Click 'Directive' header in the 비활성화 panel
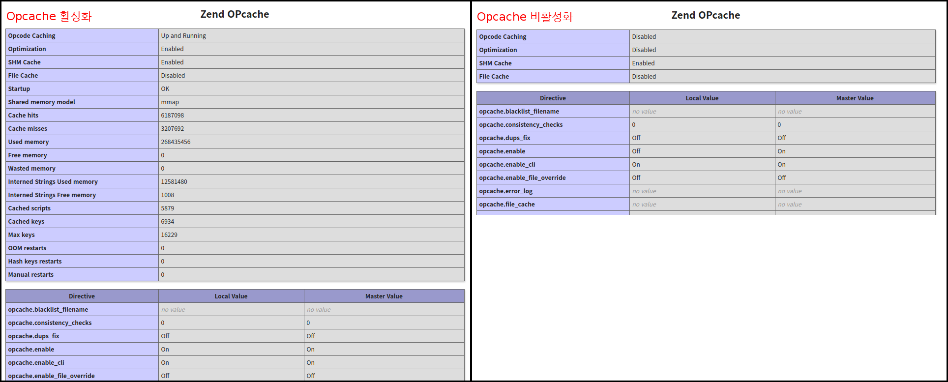 [x=553, y=98]
